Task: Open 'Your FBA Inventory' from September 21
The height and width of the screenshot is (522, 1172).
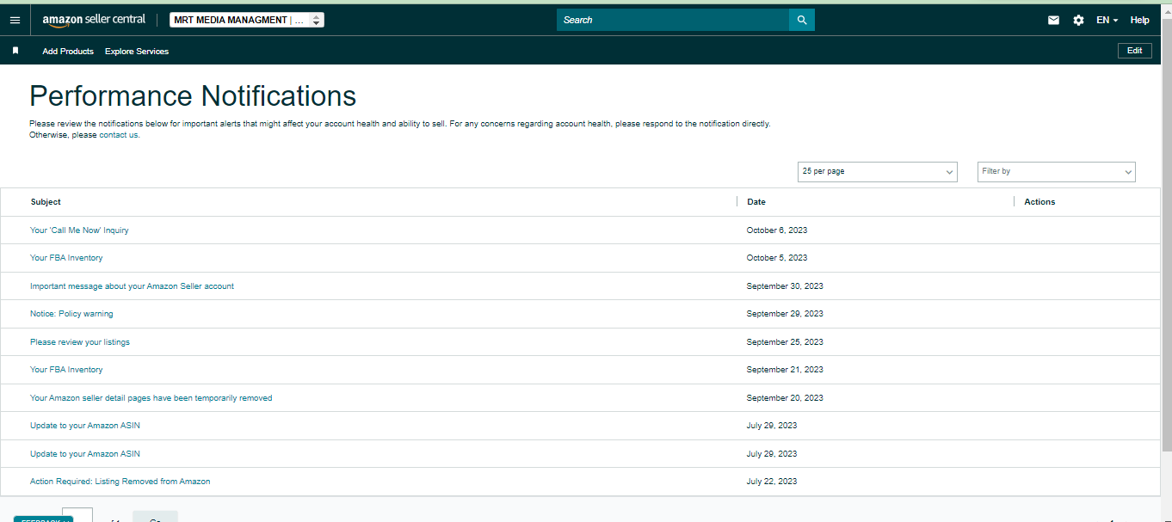Action: (66, 370)
